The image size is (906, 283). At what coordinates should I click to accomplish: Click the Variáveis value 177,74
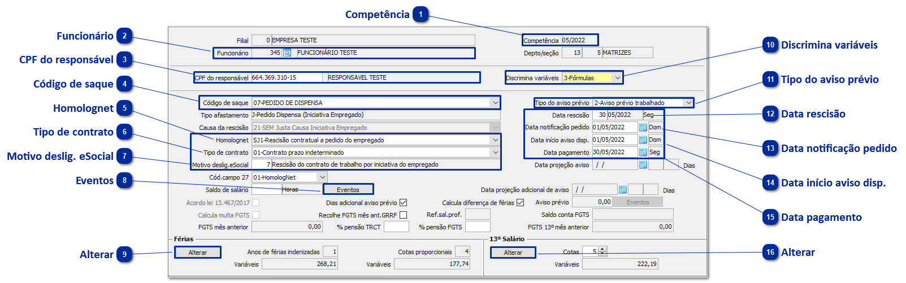pos(432,264)
